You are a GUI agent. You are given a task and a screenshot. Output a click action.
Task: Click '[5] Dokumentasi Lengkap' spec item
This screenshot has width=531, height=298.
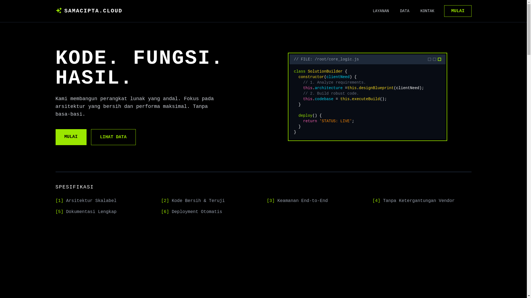pos(86,212)
